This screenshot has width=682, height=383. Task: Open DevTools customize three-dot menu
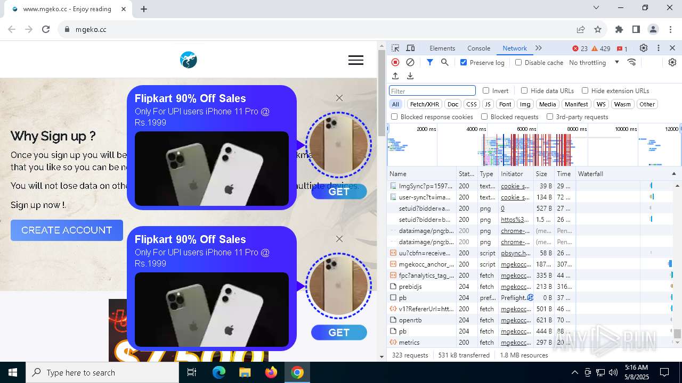(x=659, y=48)
